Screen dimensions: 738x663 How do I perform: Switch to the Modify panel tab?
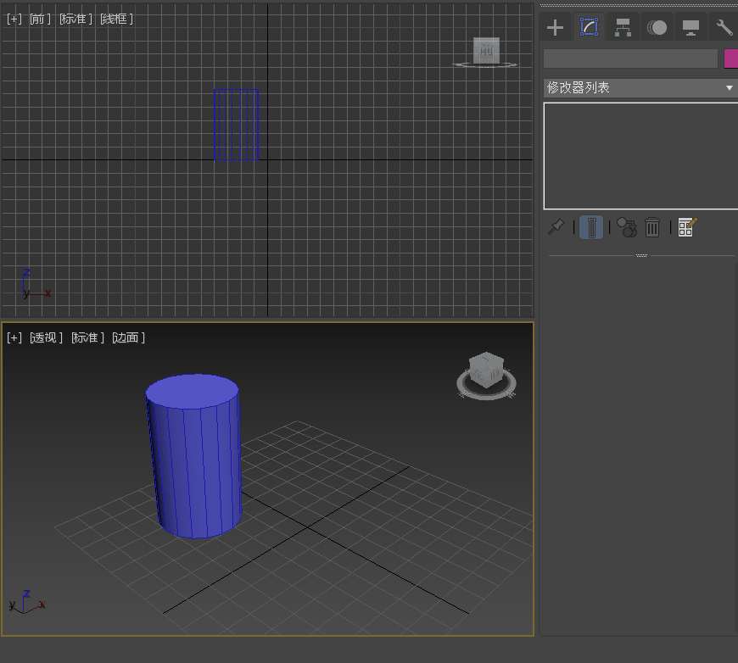pos(589,27)
